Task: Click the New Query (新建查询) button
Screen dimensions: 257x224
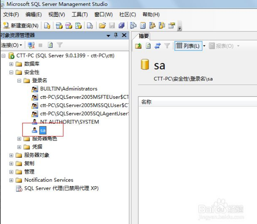Action: pyautogui.click(x=21, y=25)
